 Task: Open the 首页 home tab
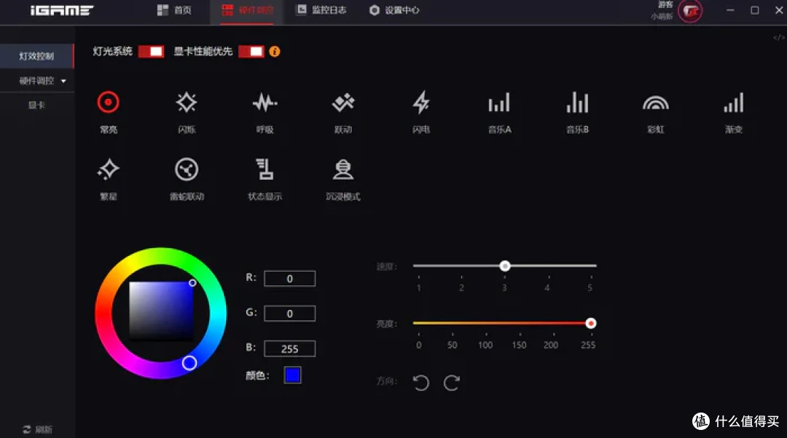pos(174,10)
